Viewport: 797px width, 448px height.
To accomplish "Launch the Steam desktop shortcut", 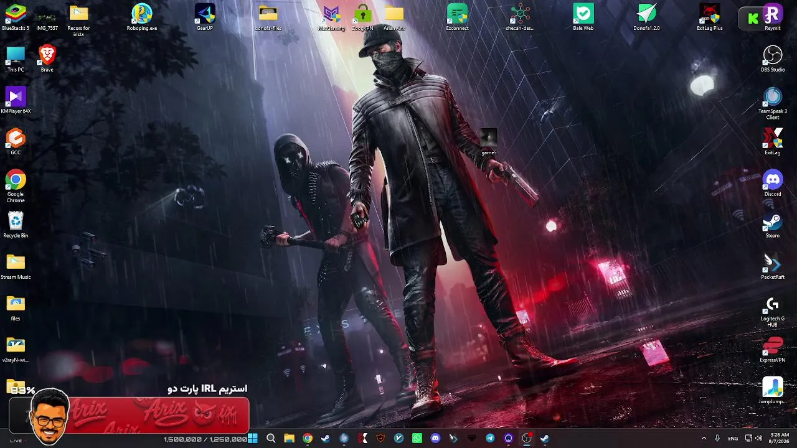I will coord(773,225).
